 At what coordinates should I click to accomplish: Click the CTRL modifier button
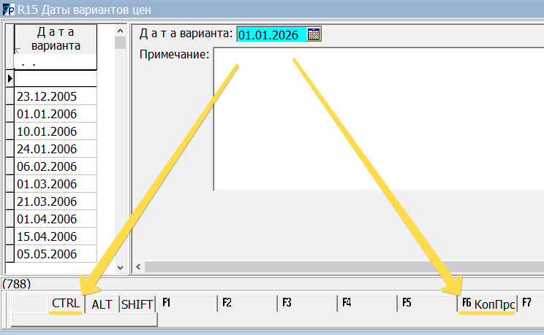tap(66, 304)
